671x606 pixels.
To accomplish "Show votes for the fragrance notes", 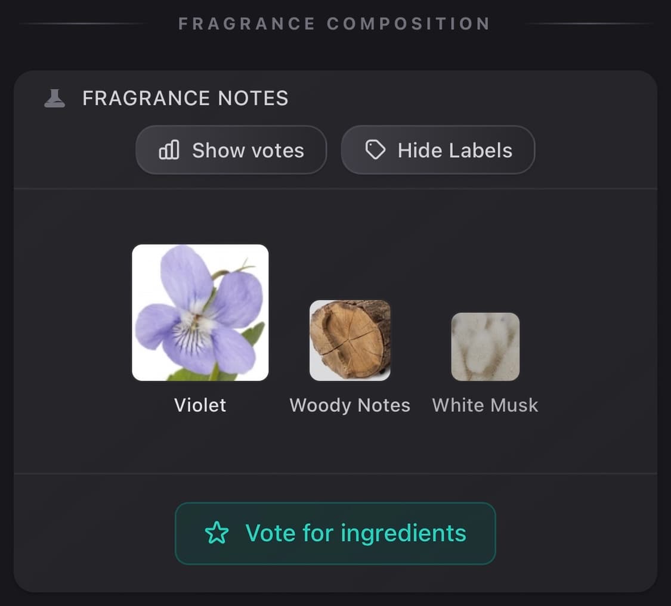I will click(231, 150).
